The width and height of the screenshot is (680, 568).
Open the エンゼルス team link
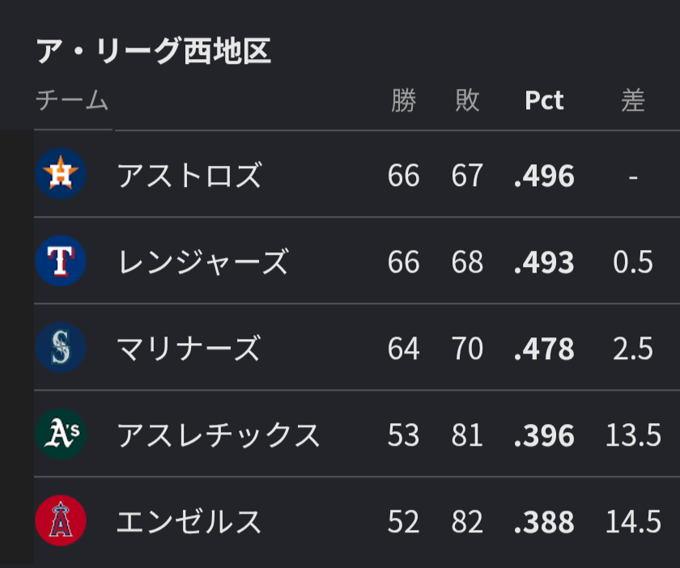[x=189, y=522]
